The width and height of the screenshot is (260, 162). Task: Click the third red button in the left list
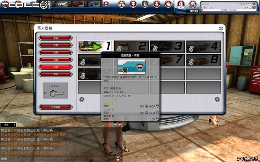[56, 52]
